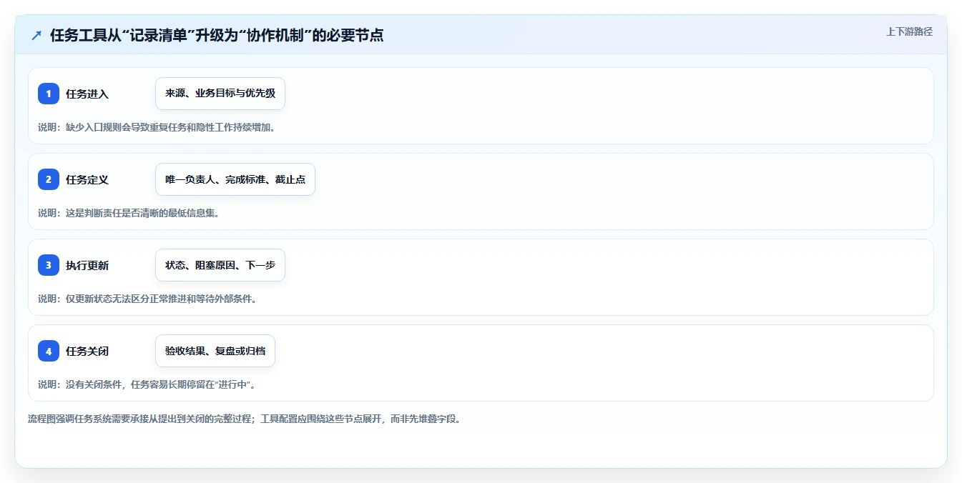962x483 pixels.
Task: Click note about 没有关闭条件
Action: [x=147, y=384]
